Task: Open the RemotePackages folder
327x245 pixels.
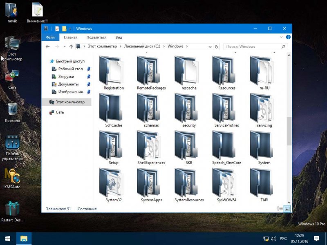Action: click(x=151, y=73)
